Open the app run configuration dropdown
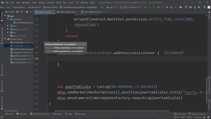The height and width of the screenshot is (119, 211). click(x=111, y=7)
